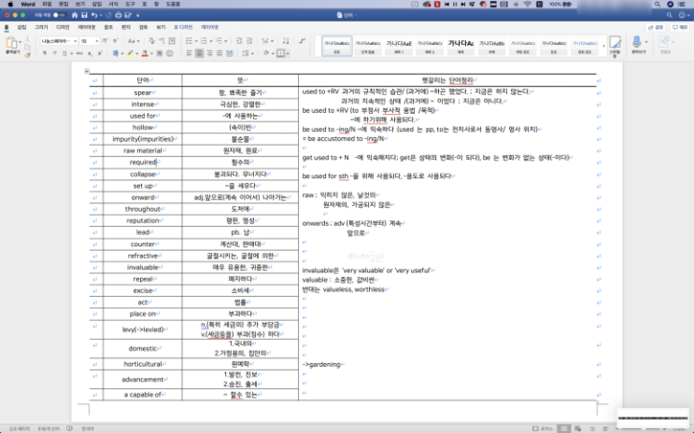This screenshot has height=433, width=694.
Task: Check Wi-Fi status in menu bar
Action: click(x=528, y=4)
